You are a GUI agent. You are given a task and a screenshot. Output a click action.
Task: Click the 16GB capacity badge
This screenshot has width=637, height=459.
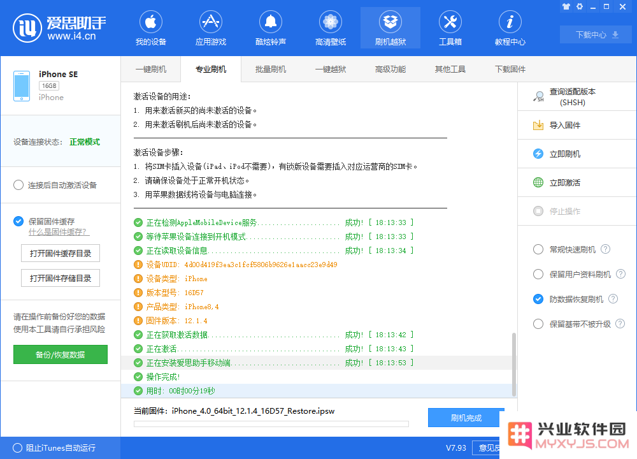(x=49, y=86)
